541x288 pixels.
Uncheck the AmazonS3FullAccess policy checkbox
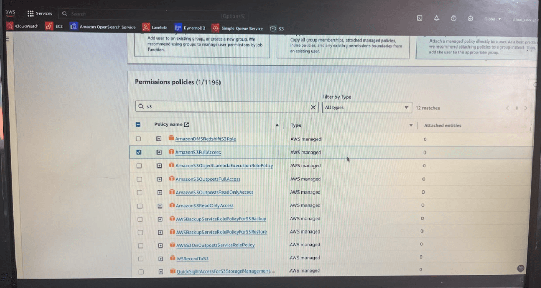139,152
